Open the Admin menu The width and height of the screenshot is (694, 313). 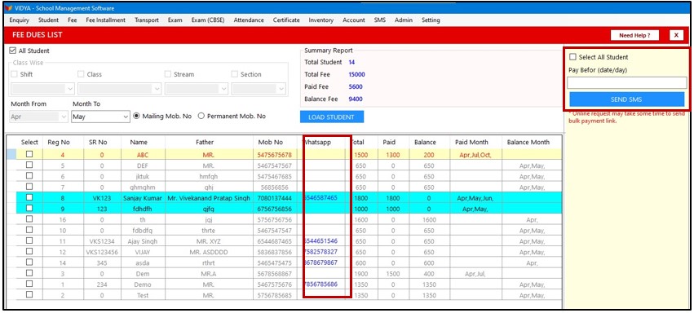click(x=404, y=20)
